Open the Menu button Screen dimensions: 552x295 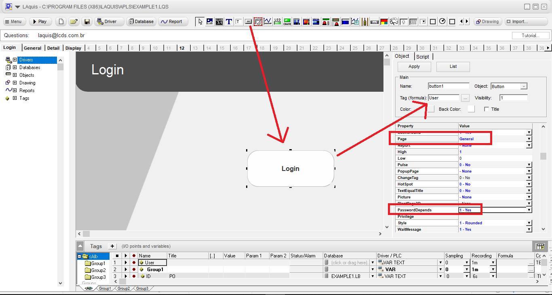coord(15,21)
